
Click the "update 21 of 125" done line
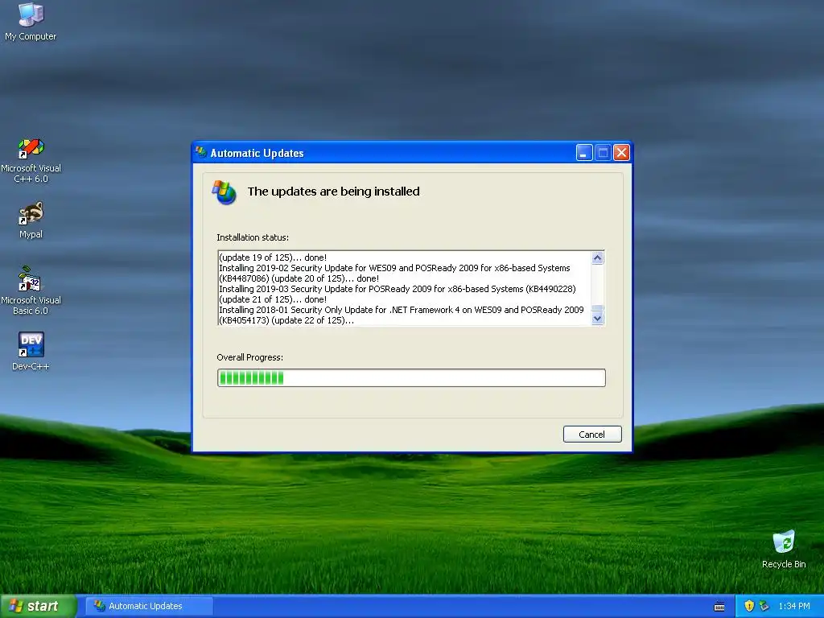[273, 299]
